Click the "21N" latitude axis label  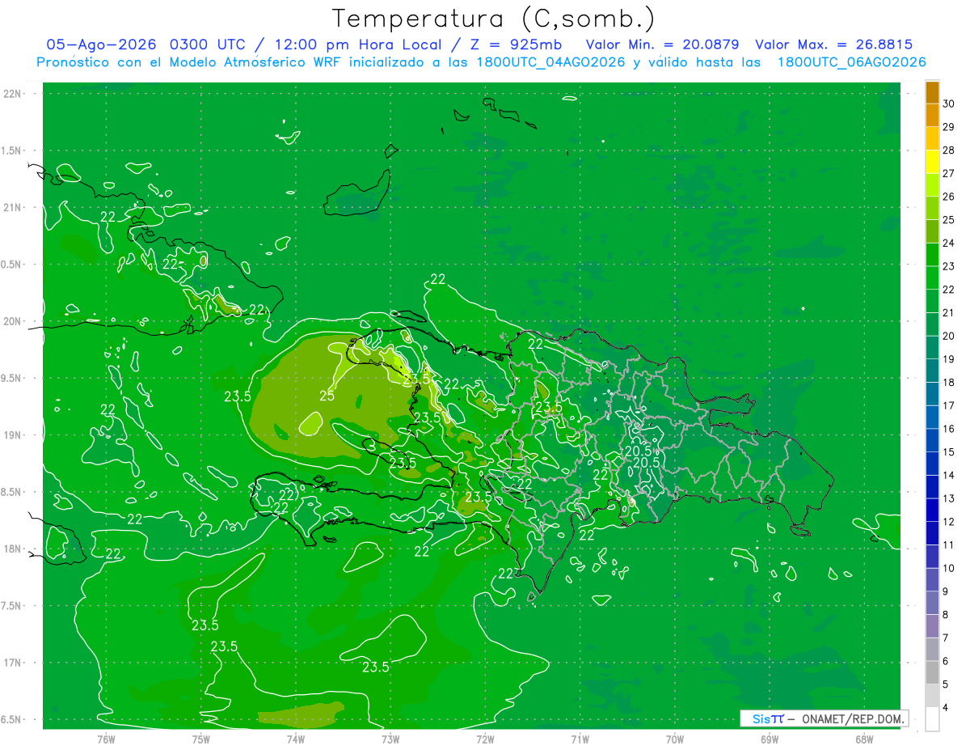12,207
